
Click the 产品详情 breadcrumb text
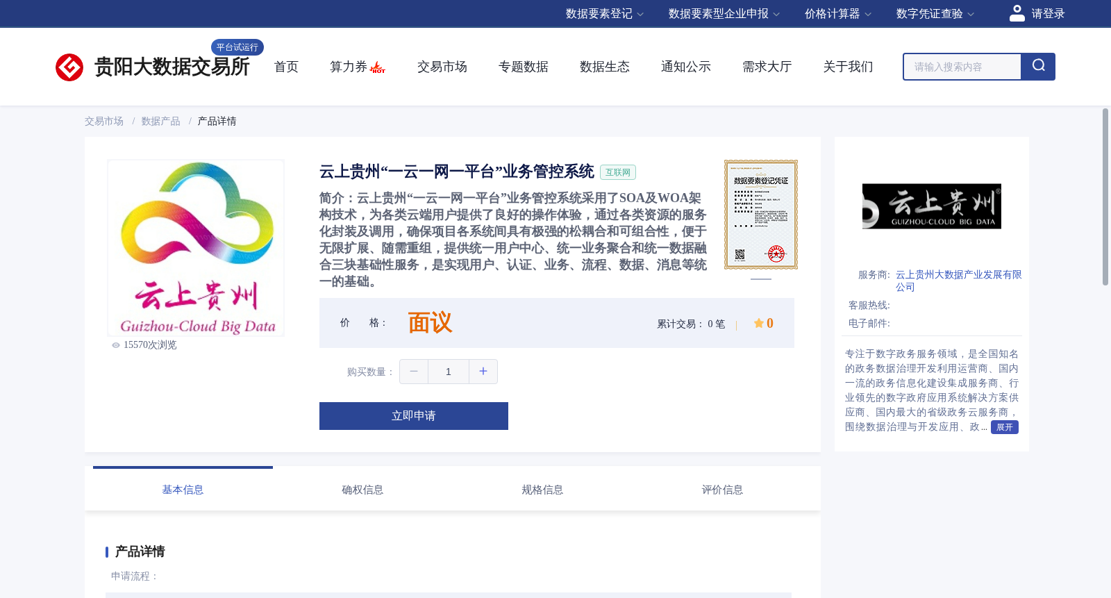[x=217, y=122]
